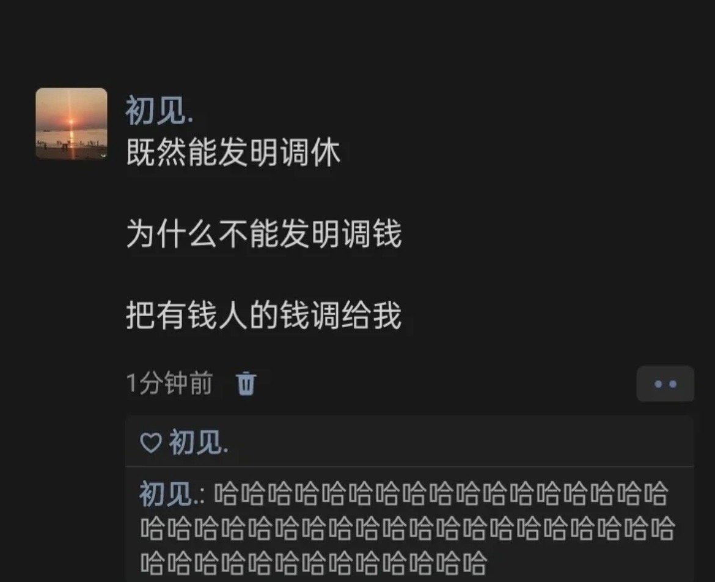This screenshot has width=715, height=582.
Task: Open poster name 初见. above the post
Action: 159,110
